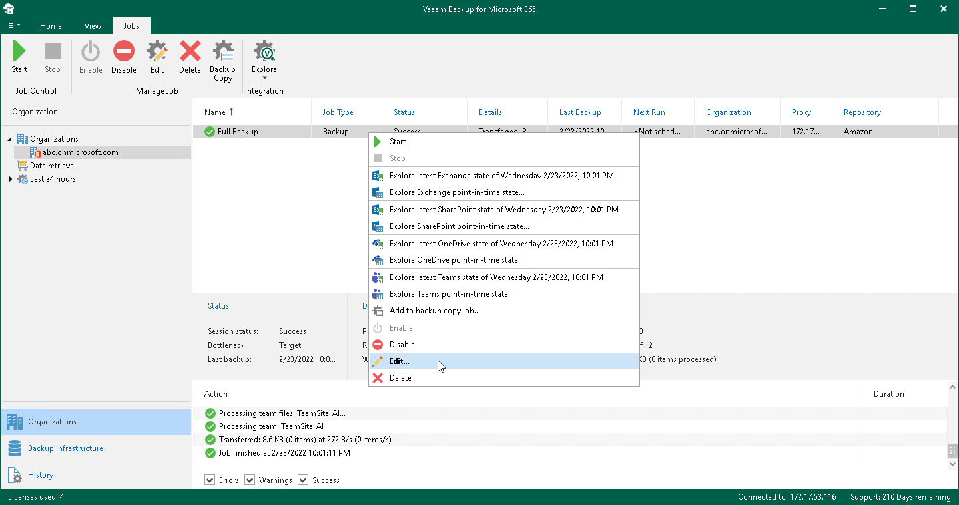Open the Explore dropdown in the ribbon
959x505 pixels.
[x=264, y=61]
